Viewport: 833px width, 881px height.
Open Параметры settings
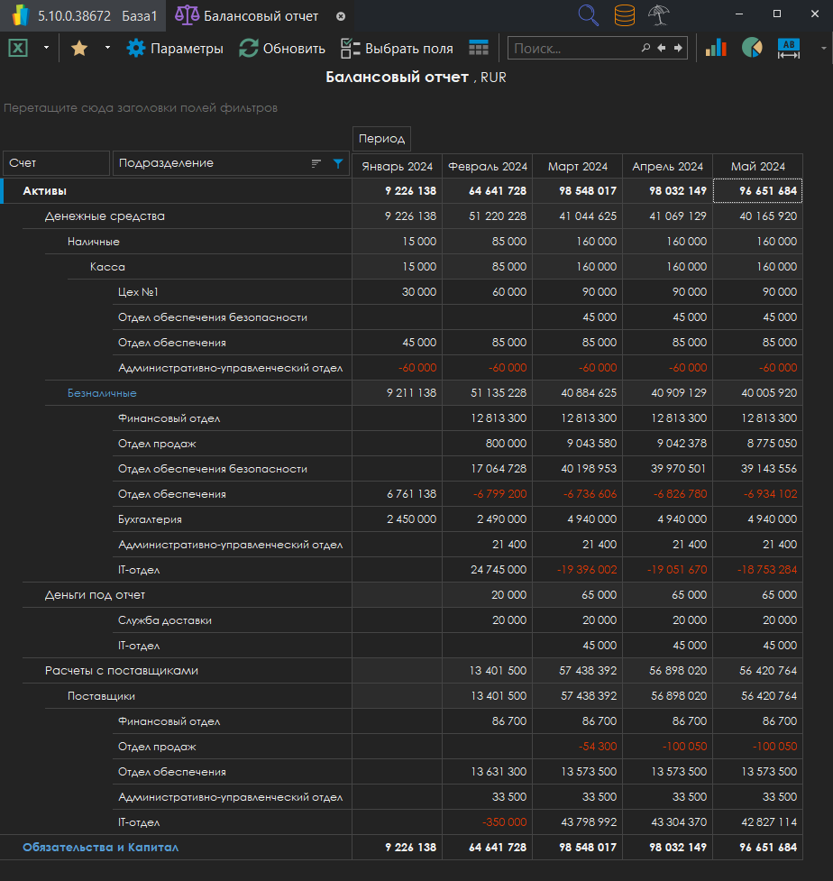[x=175, y=49]
